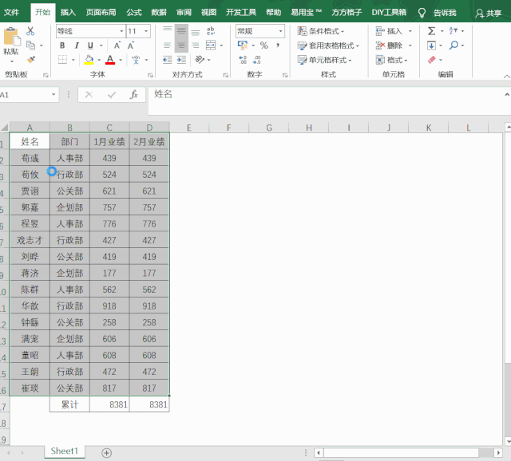Select the Format Painter brush
This screenshot has width=511, height=461.
tap(31, 60)
